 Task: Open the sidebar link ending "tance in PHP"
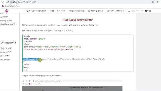click(5, 60)
